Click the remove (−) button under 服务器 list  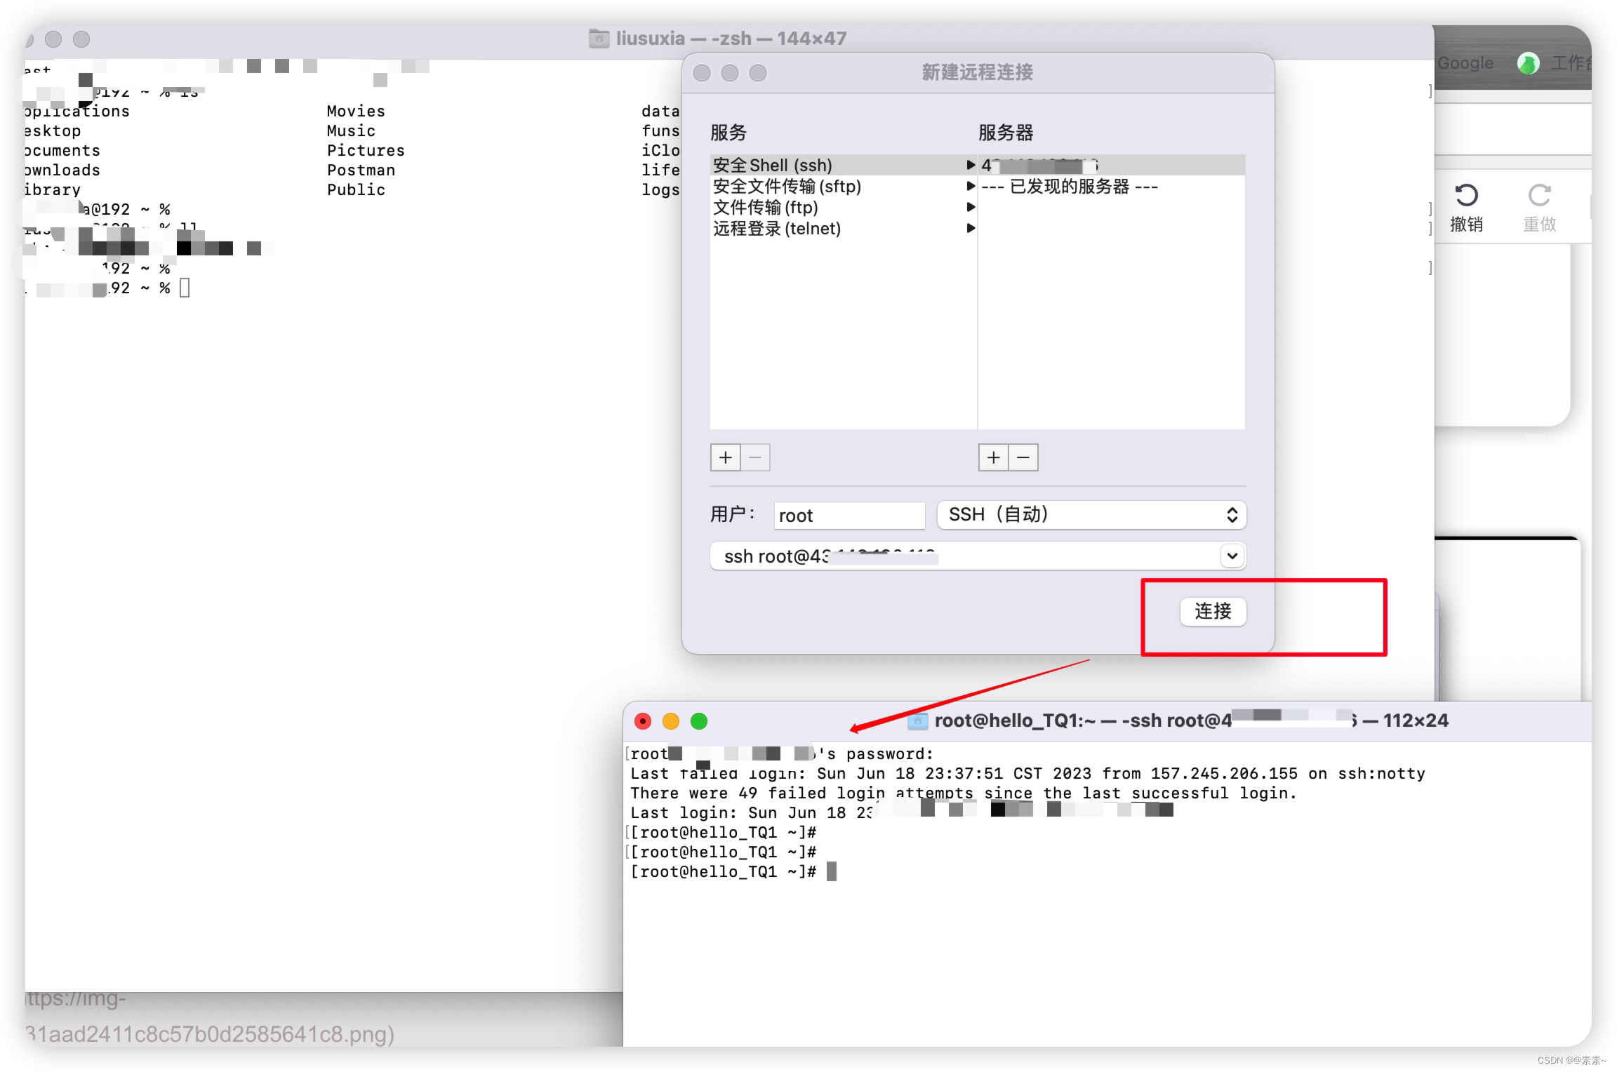pyautogui.click(x=1023, y=457)
